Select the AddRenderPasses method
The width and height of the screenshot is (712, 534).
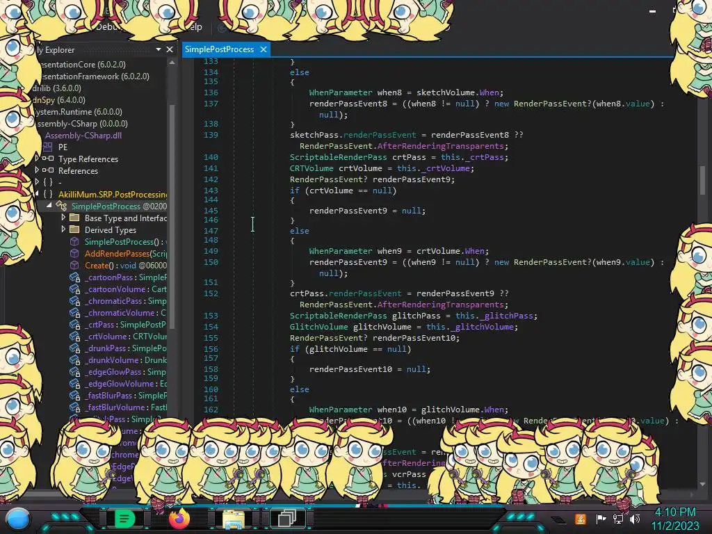pyautogui.click(x=126, y=253)
